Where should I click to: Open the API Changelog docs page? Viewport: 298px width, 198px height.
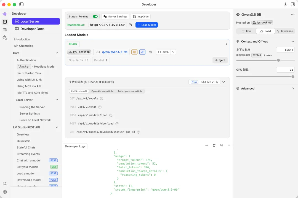[23, 46]
